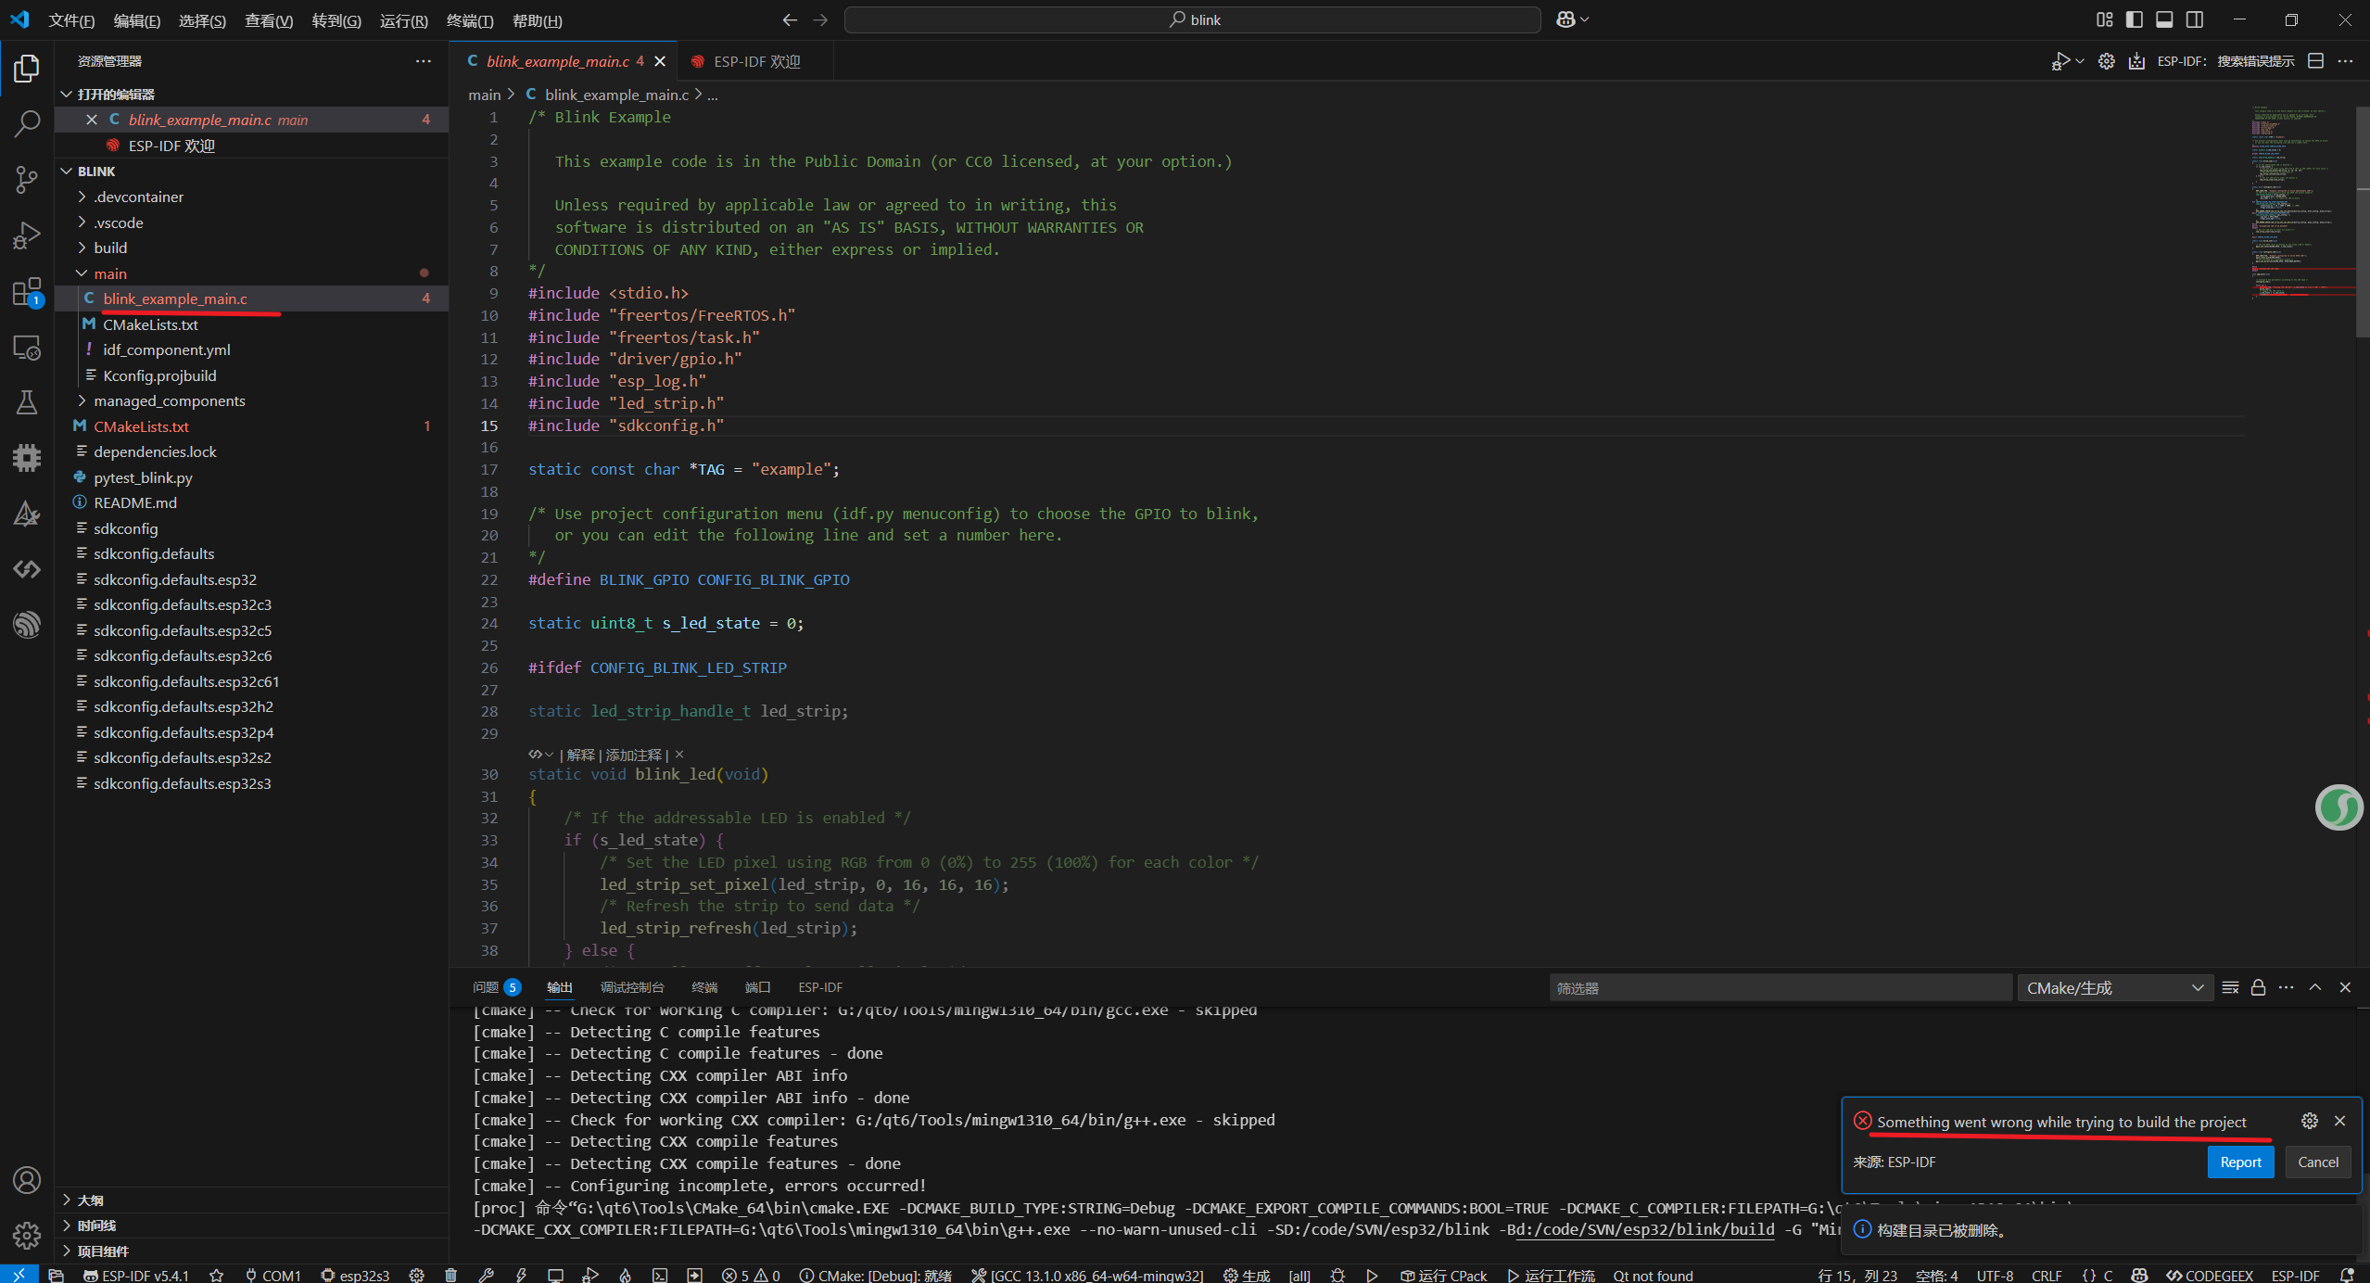Click the flame build-flash-monitor status icon
Screen dimensions: 2370x1283
tap(626, 1276)
